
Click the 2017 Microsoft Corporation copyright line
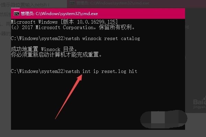point(73,27)
